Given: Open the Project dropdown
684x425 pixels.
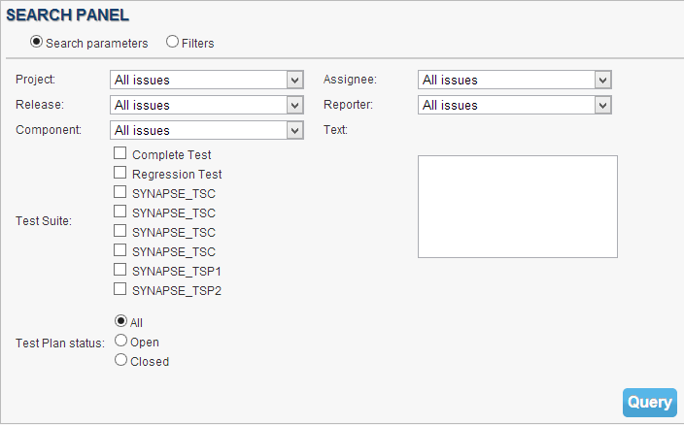Looking at the screenshot, I should pos(207,80).
